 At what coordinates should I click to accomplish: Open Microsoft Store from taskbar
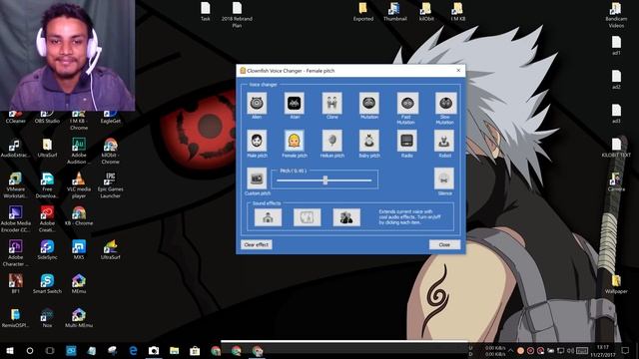click(195, 350)
